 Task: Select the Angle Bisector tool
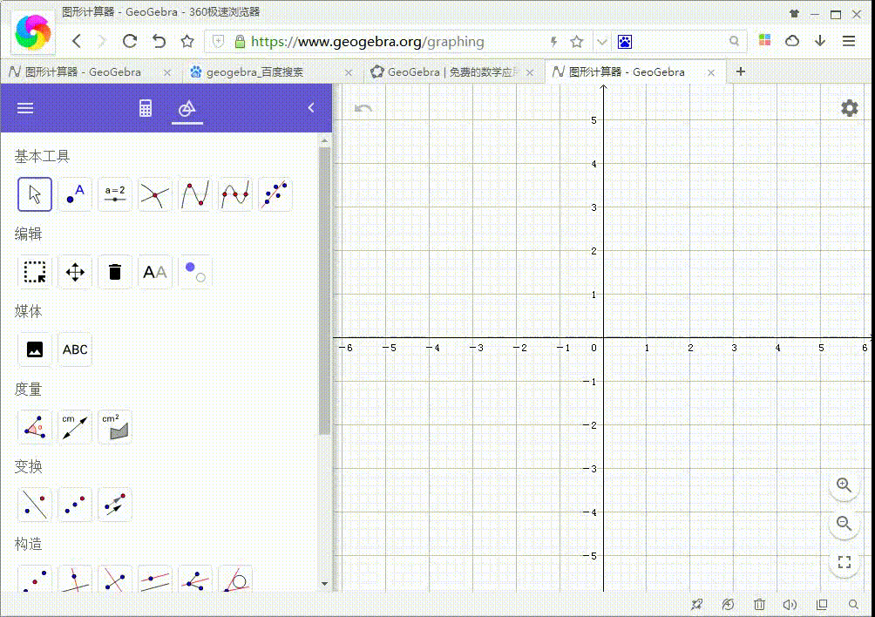coord(194,579)
